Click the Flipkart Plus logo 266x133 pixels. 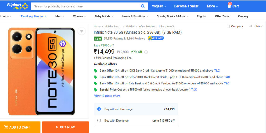[x=18, y=6]
